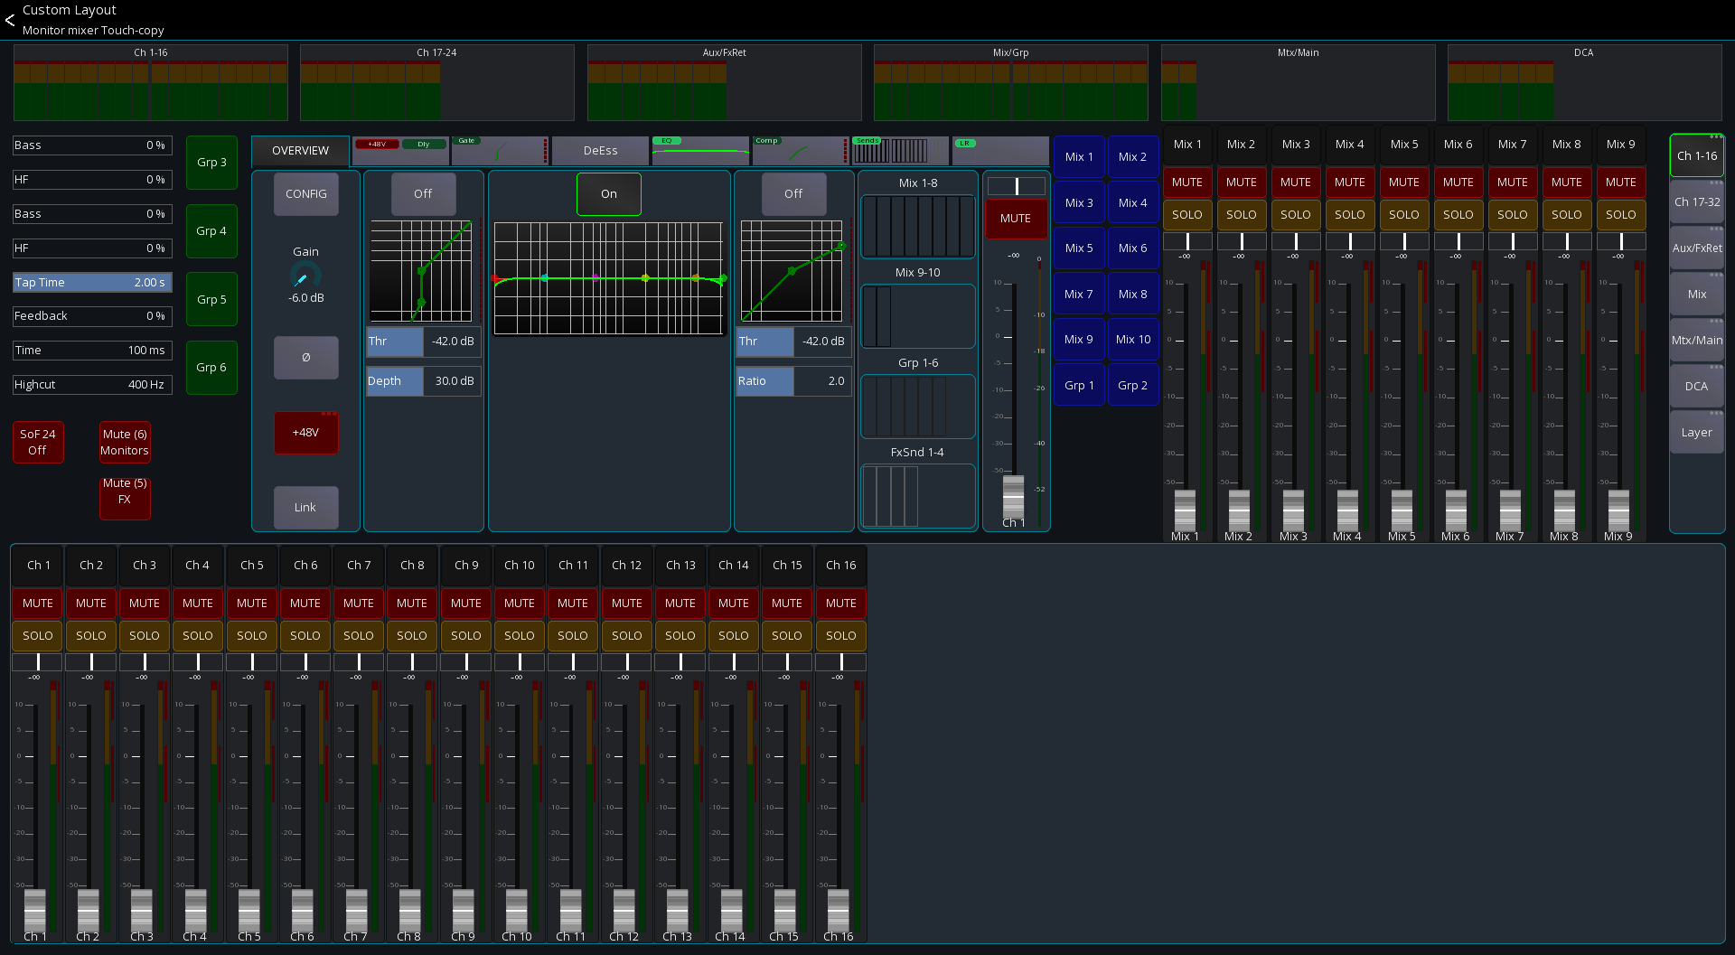
Task: Open the EQ curve thumbnail tab
Action: click(700, 151)
